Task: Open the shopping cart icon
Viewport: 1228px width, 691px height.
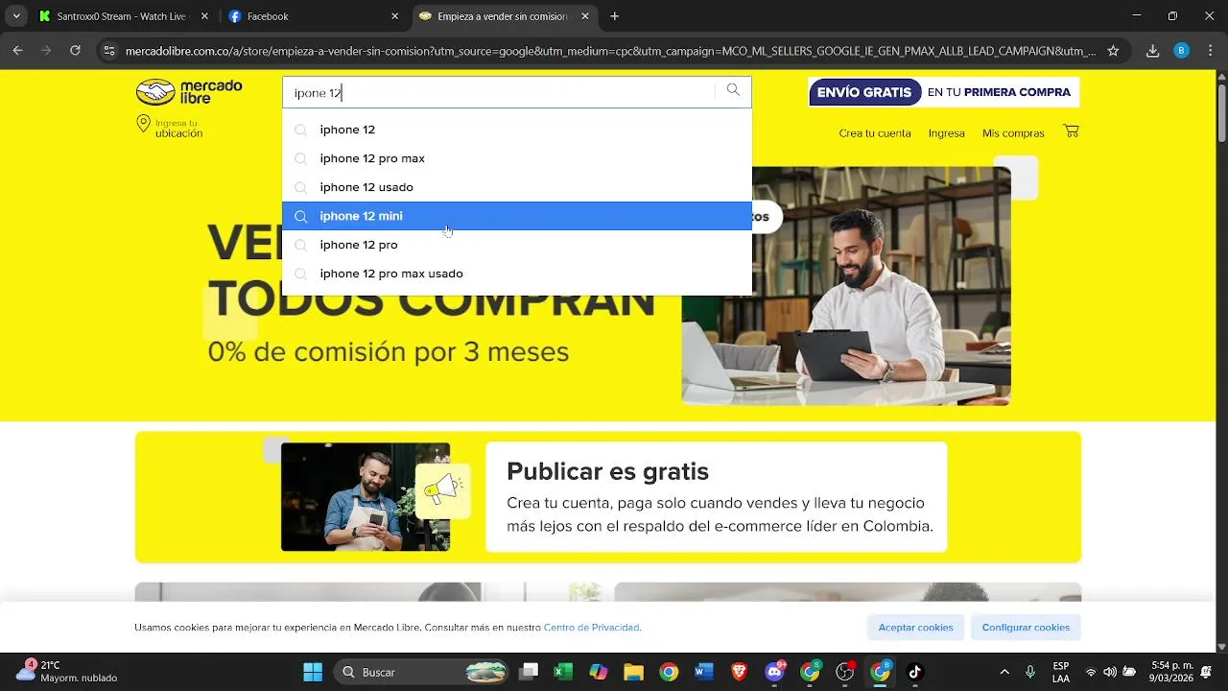Action: click(1072, 131)
